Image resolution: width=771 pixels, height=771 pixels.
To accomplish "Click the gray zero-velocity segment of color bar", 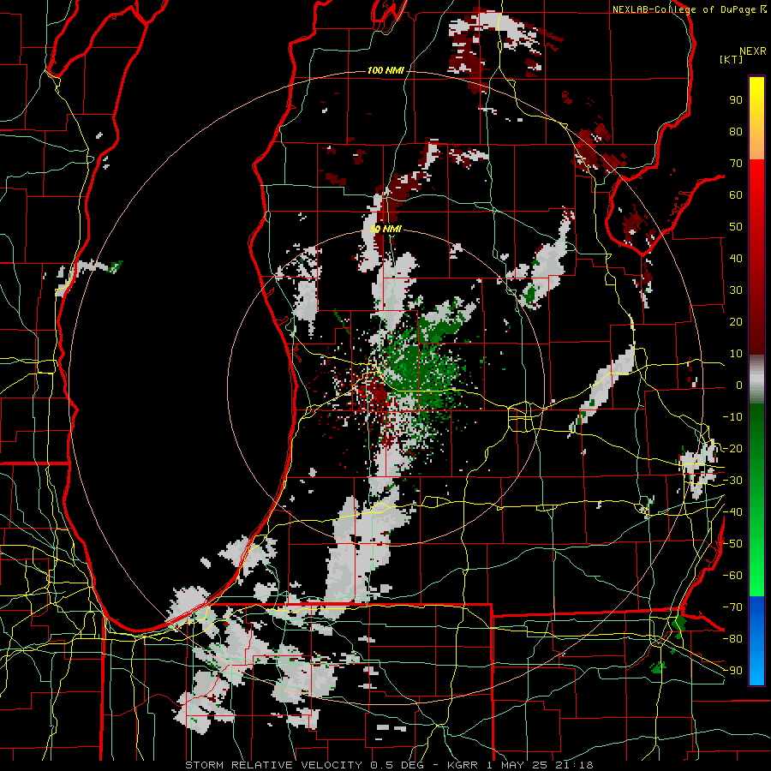I will pyautogui.click(x=756, y=380).
